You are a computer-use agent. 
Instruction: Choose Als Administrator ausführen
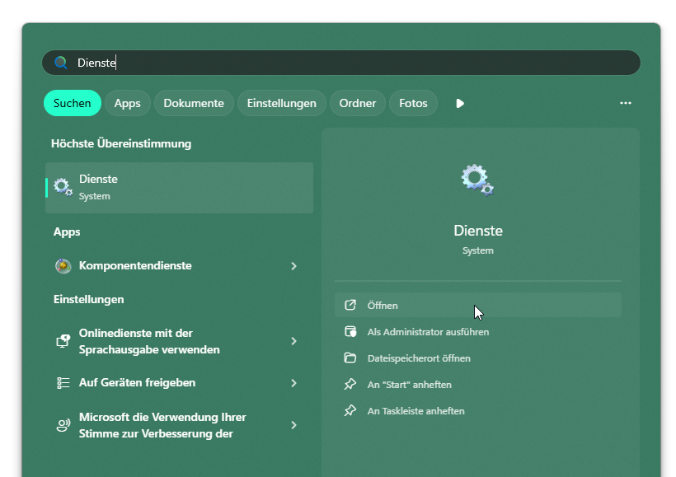pyautogui.click(x=478, y=332)
